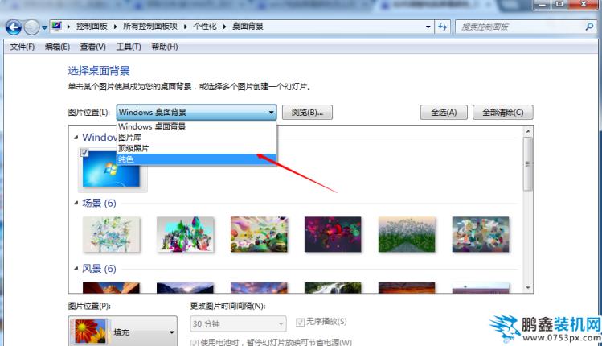
Task: Select Windows 桌面背景 in the dropdown list
Action: tap(196, 126)
